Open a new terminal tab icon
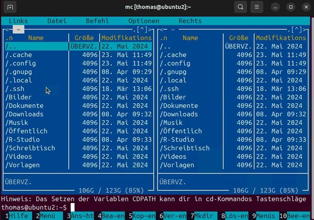The height and width of the screenshot is (220, 314). pos(10,7)
